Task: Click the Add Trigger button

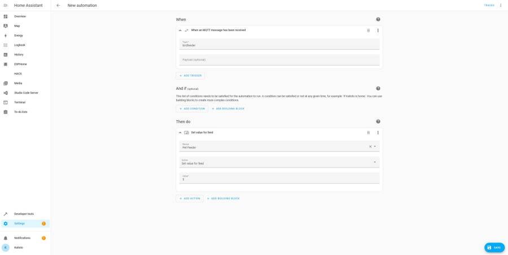Action: [190, 76]
